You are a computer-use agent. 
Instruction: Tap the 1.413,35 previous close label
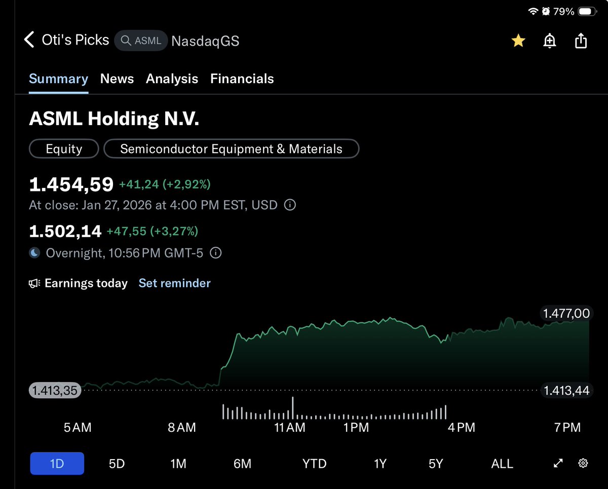click(x=55, y=390)
